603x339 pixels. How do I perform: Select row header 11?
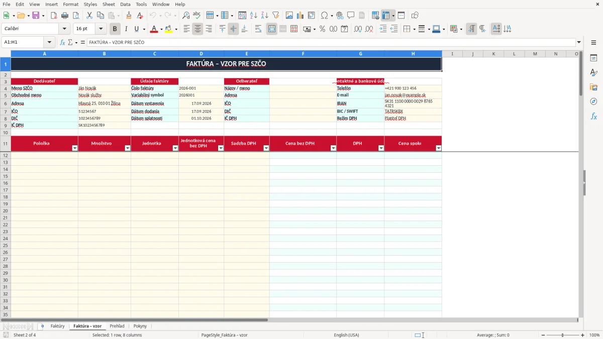(6, 144)
